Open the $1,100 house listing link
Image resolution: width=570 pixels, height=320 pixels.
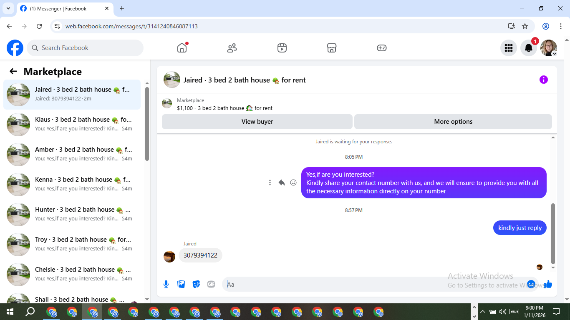(224, 108)
